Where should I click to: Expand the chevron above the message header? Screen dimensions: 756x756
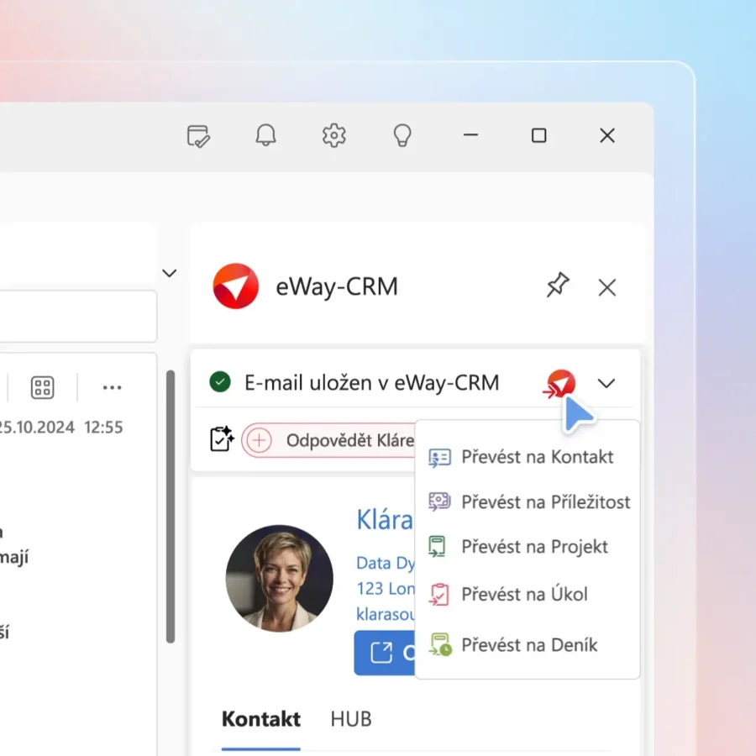pyautogui.click(x=169, y=273)
